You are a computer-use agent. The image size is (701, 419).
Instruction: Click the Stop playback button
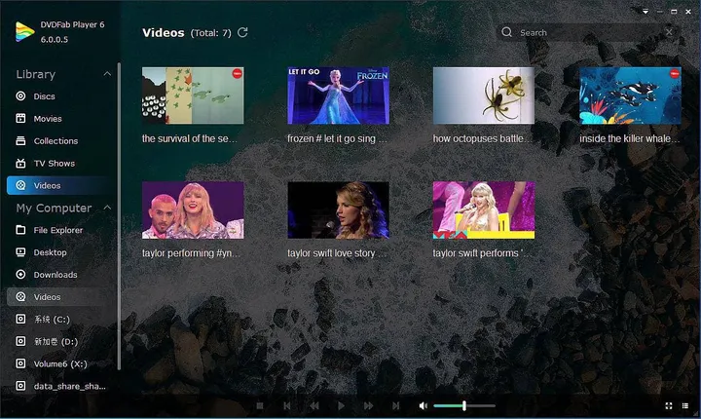click(x=260, y=405)
